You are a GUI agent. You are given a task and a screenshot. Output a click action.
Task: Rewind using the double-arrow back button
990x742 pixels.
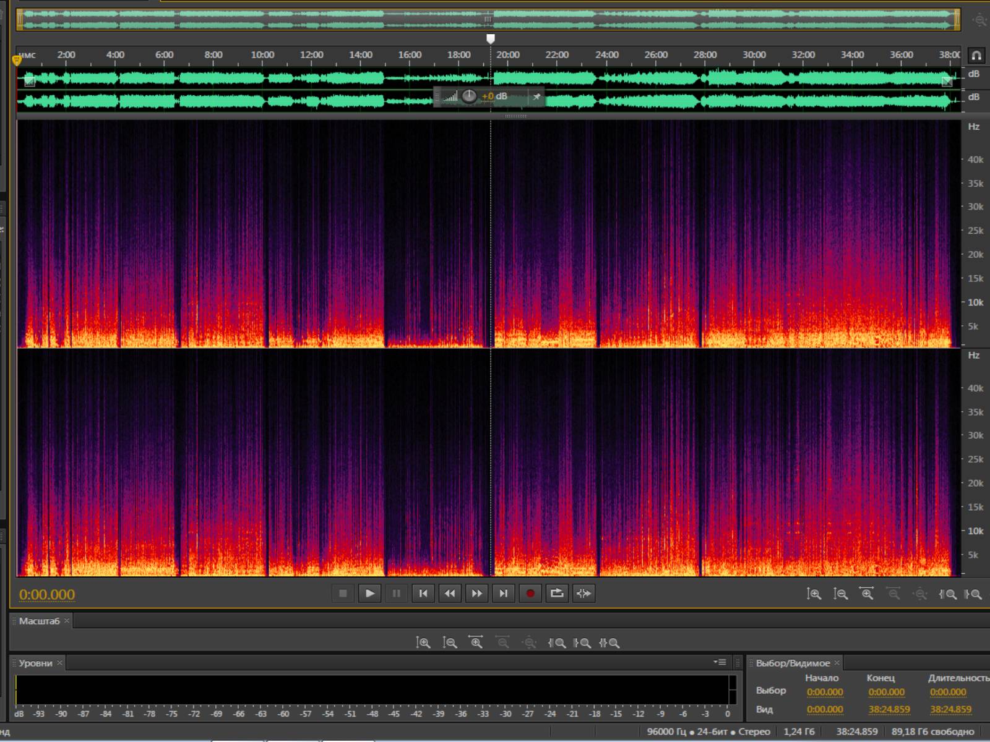click(x=450, y=594)
